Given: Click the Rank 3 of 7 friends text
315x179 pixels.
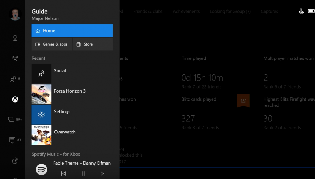Looking at the screenshot, I should 200,128.
